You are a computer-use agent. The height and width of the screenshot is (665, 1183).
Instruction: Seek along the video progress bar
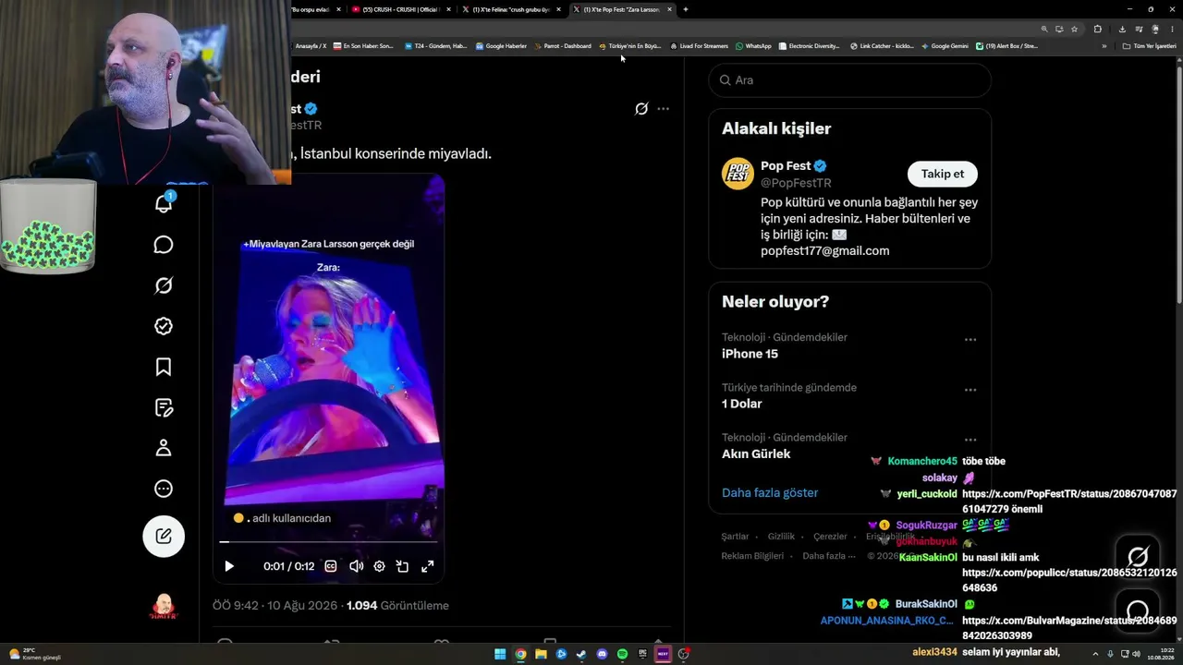328,542
